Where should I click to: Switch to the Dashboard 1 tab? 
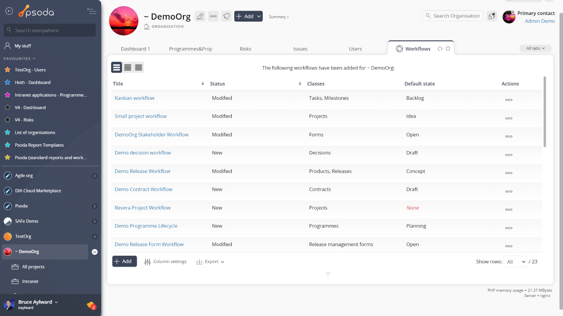tap(135, 49)
